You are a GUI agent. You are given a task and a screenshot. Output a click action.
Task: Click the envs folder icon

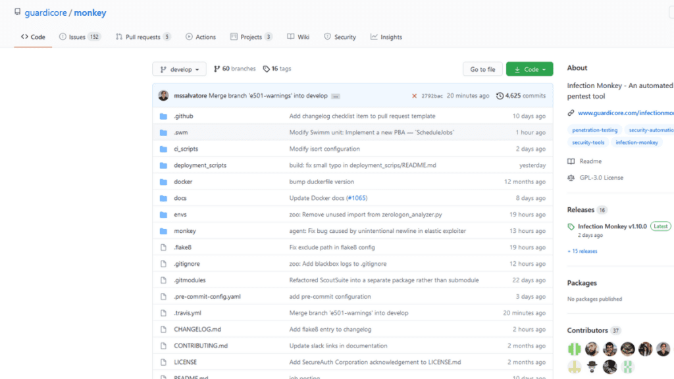pyautogui.click(x=163, y=215)
